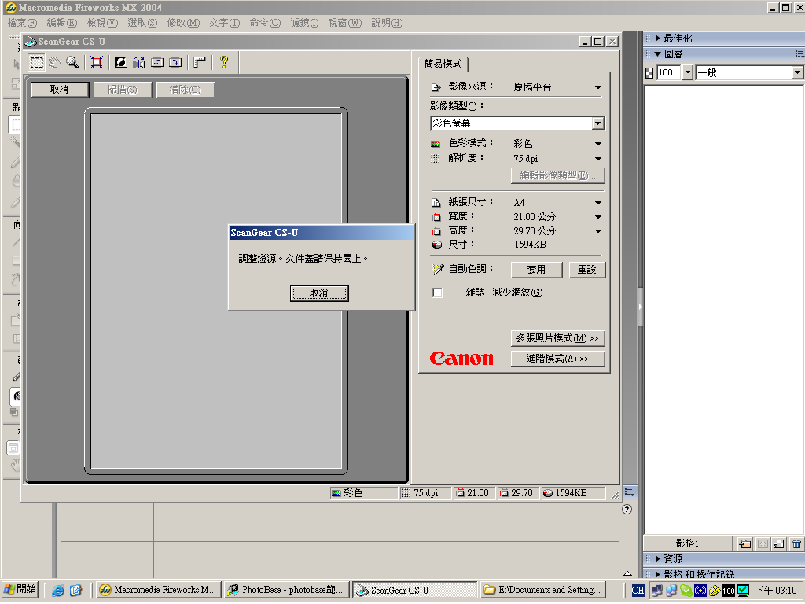Expand the 資源 panel
The width and height of the screenshot is (805, 604).
[657, 559]
